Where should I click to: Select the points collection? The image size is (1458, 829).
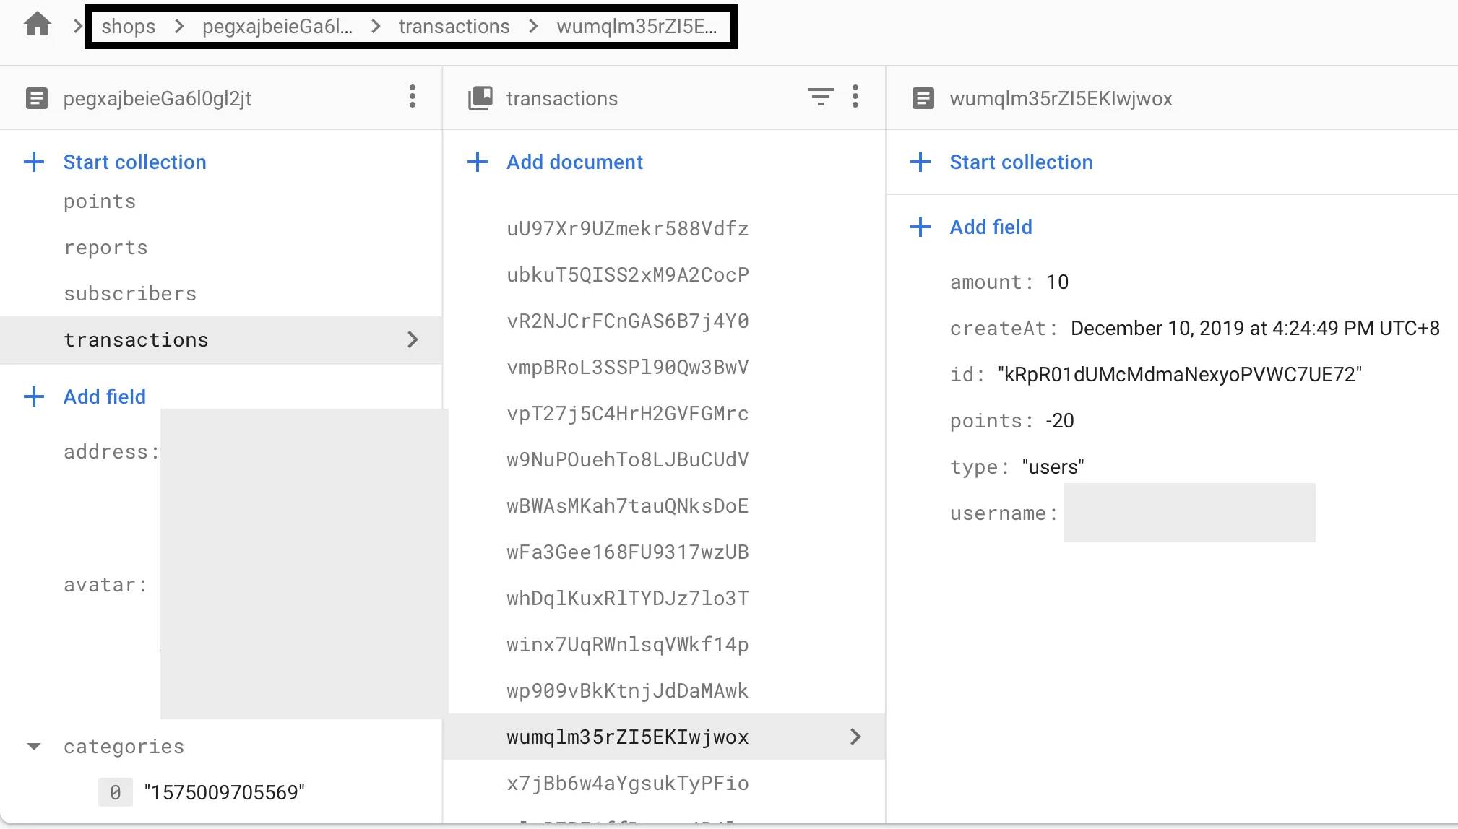pos(100,201)
